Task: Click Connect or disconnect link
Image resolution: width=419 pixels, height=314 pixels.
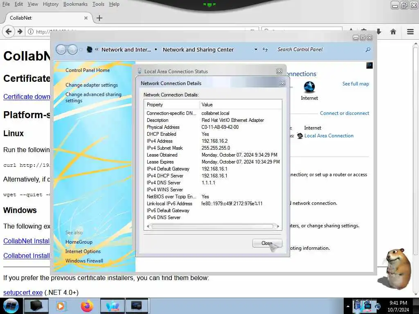Action: pyautogui.click(x=345, y=113)
